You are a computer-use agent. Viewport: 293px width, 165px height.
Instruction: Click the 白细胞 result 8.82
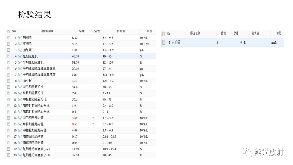click(75, 38)
